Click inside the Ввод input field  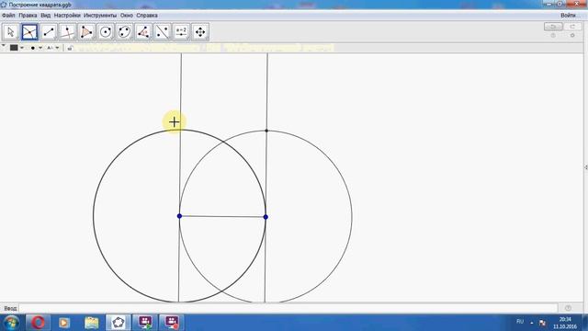288,308
